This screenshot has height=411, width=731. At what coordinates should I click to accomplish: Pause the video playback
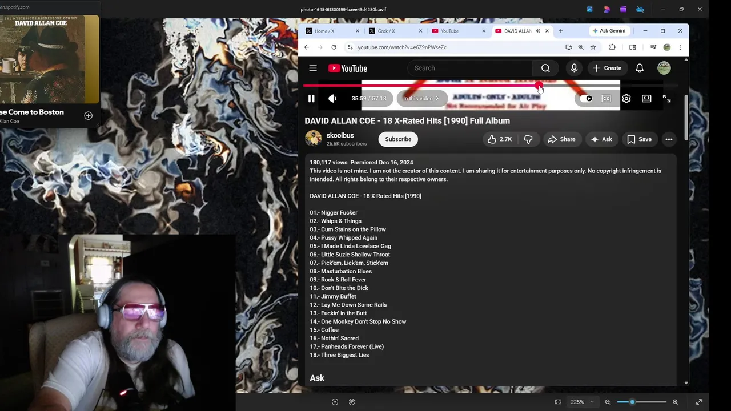click(311, 99)
